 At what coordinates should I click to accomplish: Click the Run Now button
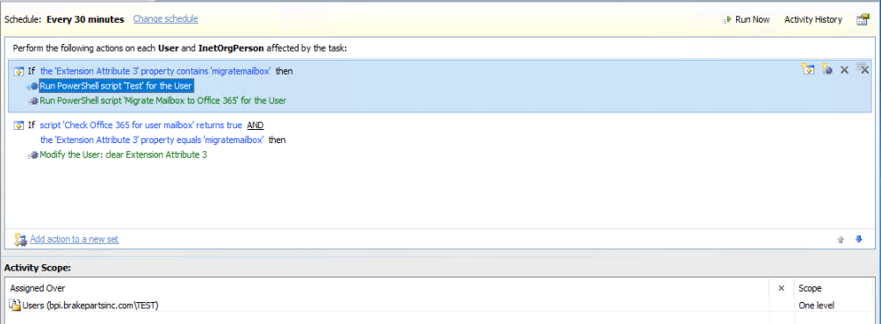point(747,19)
